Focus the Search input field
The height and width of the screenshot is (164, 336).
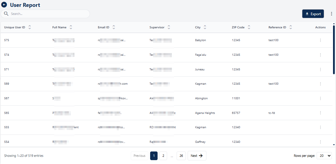(x=45, y=14)
